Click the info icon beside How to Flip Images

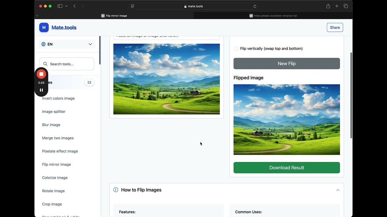(116, 190)
